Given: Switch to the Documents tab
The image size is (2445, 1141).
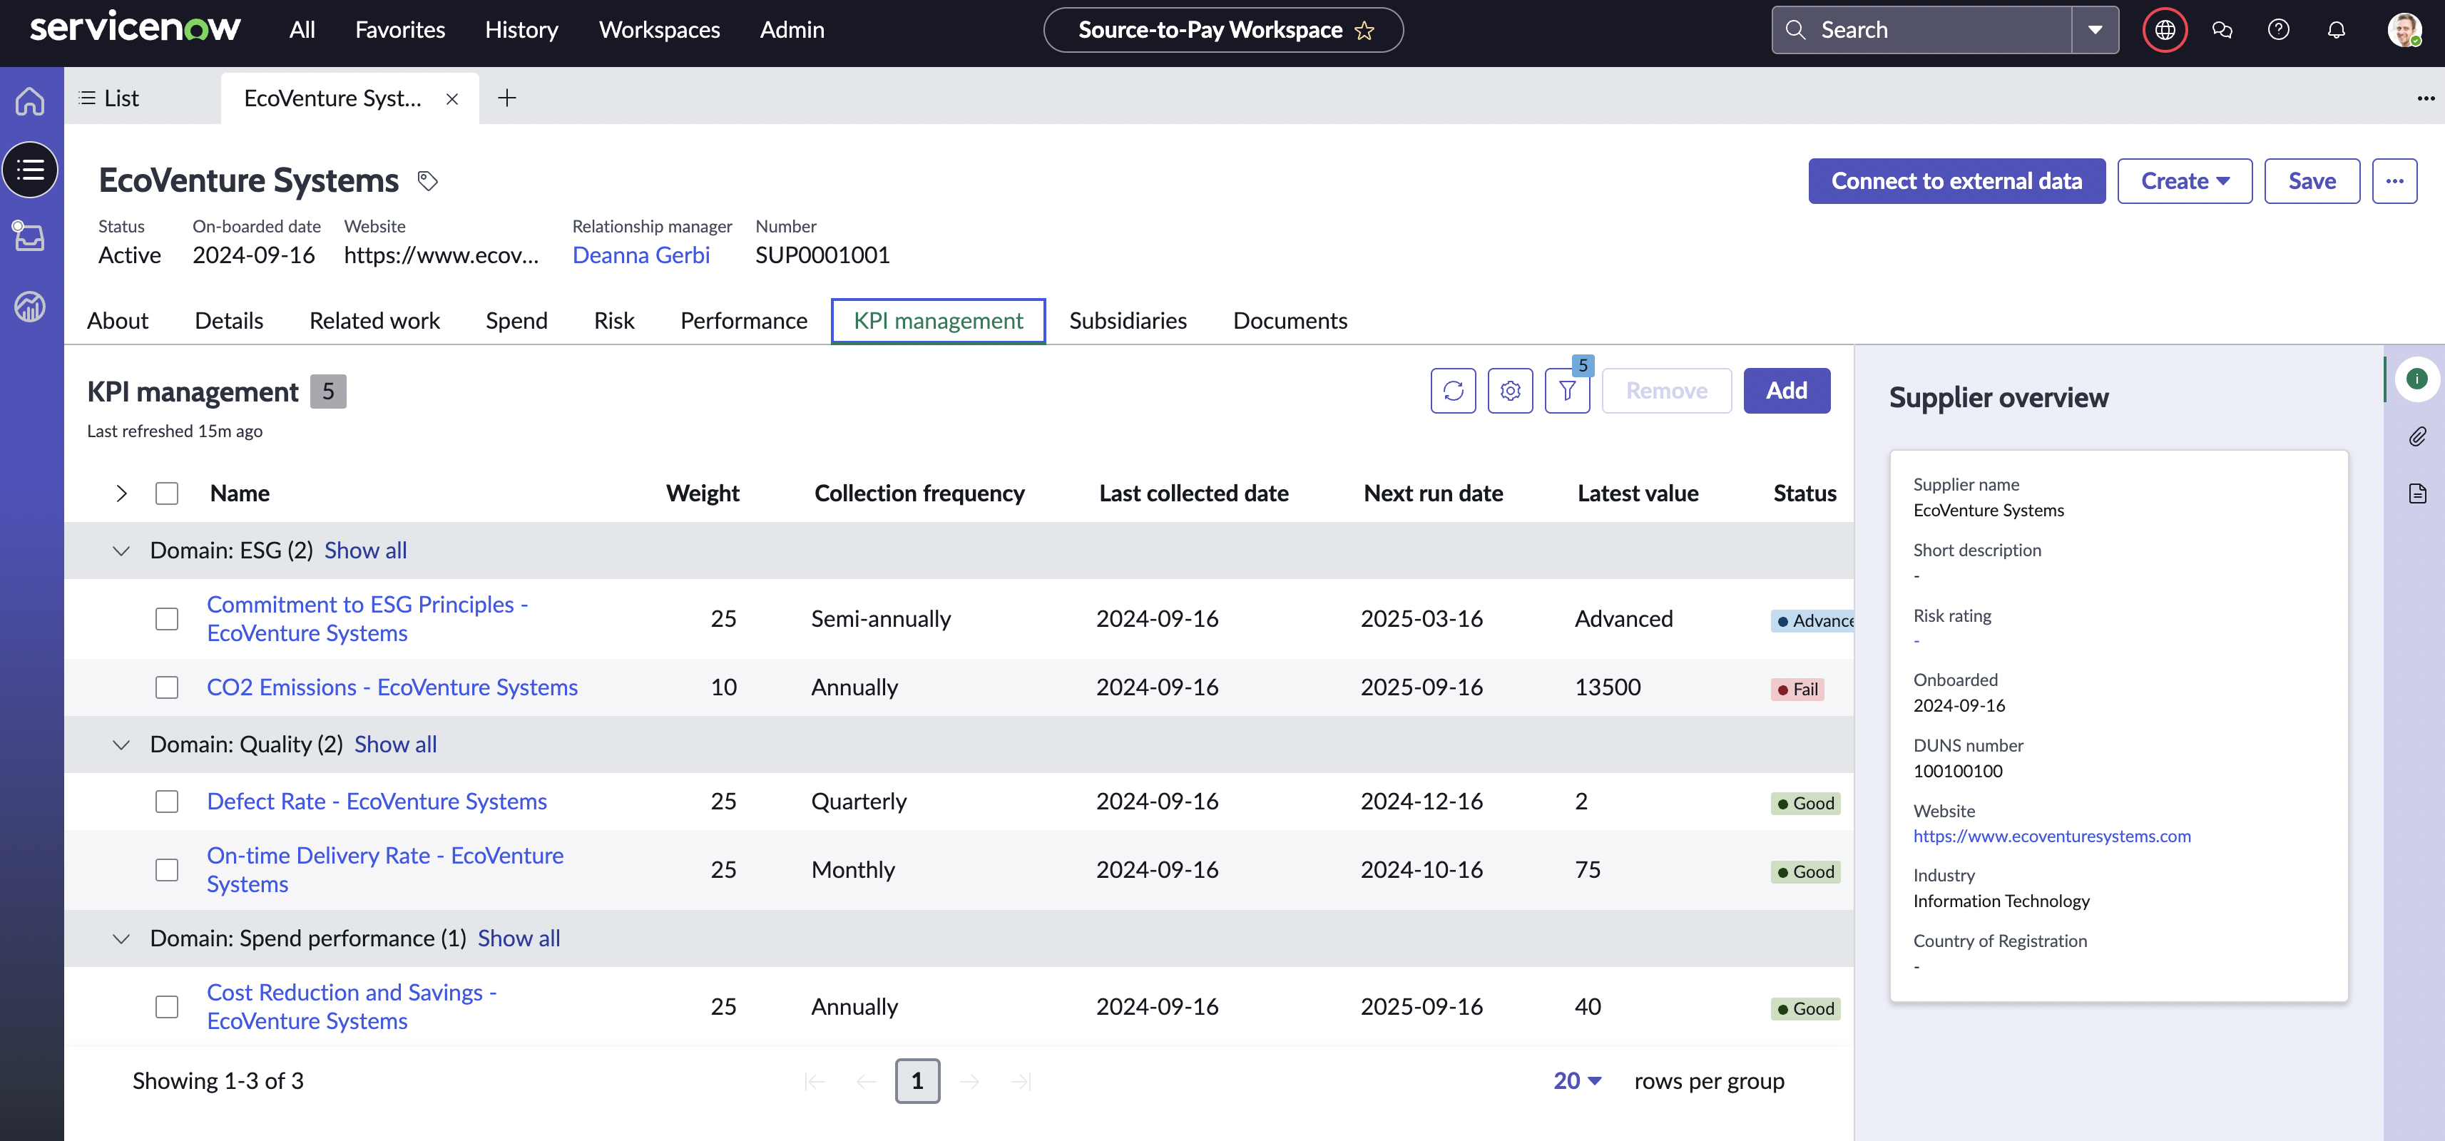Looking at the screenshot, I should [x=1290, y=321].
